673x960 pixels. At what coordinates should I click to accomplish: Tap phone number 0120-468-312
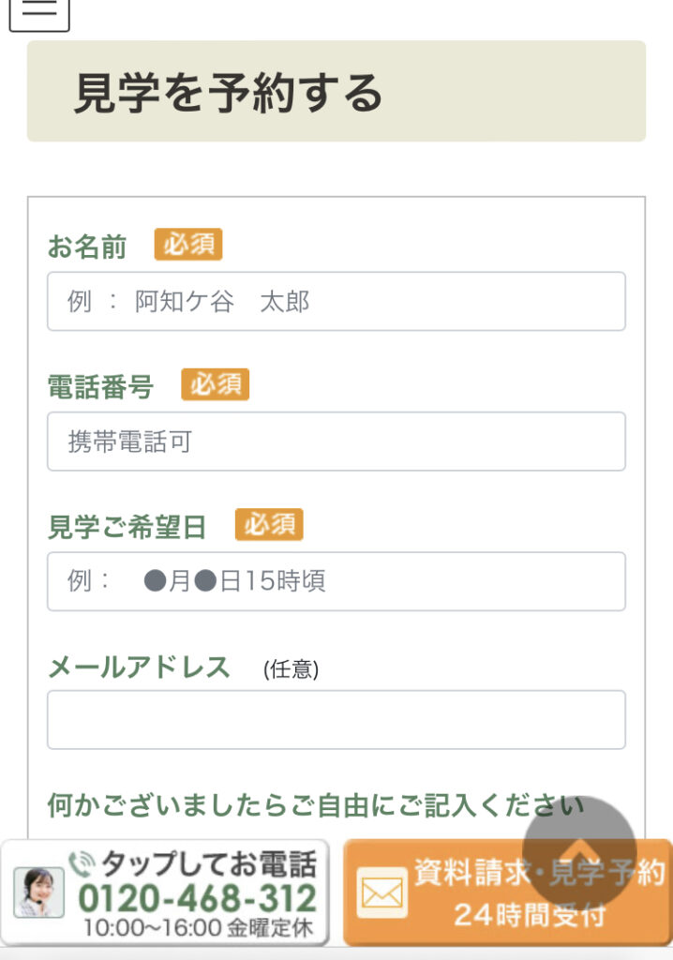[197, 898]
